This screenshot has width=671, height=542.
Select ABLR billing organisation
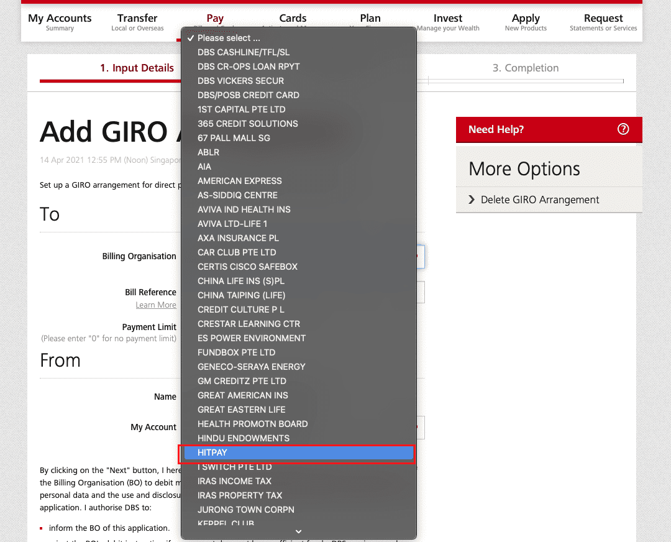coord(299,152)
